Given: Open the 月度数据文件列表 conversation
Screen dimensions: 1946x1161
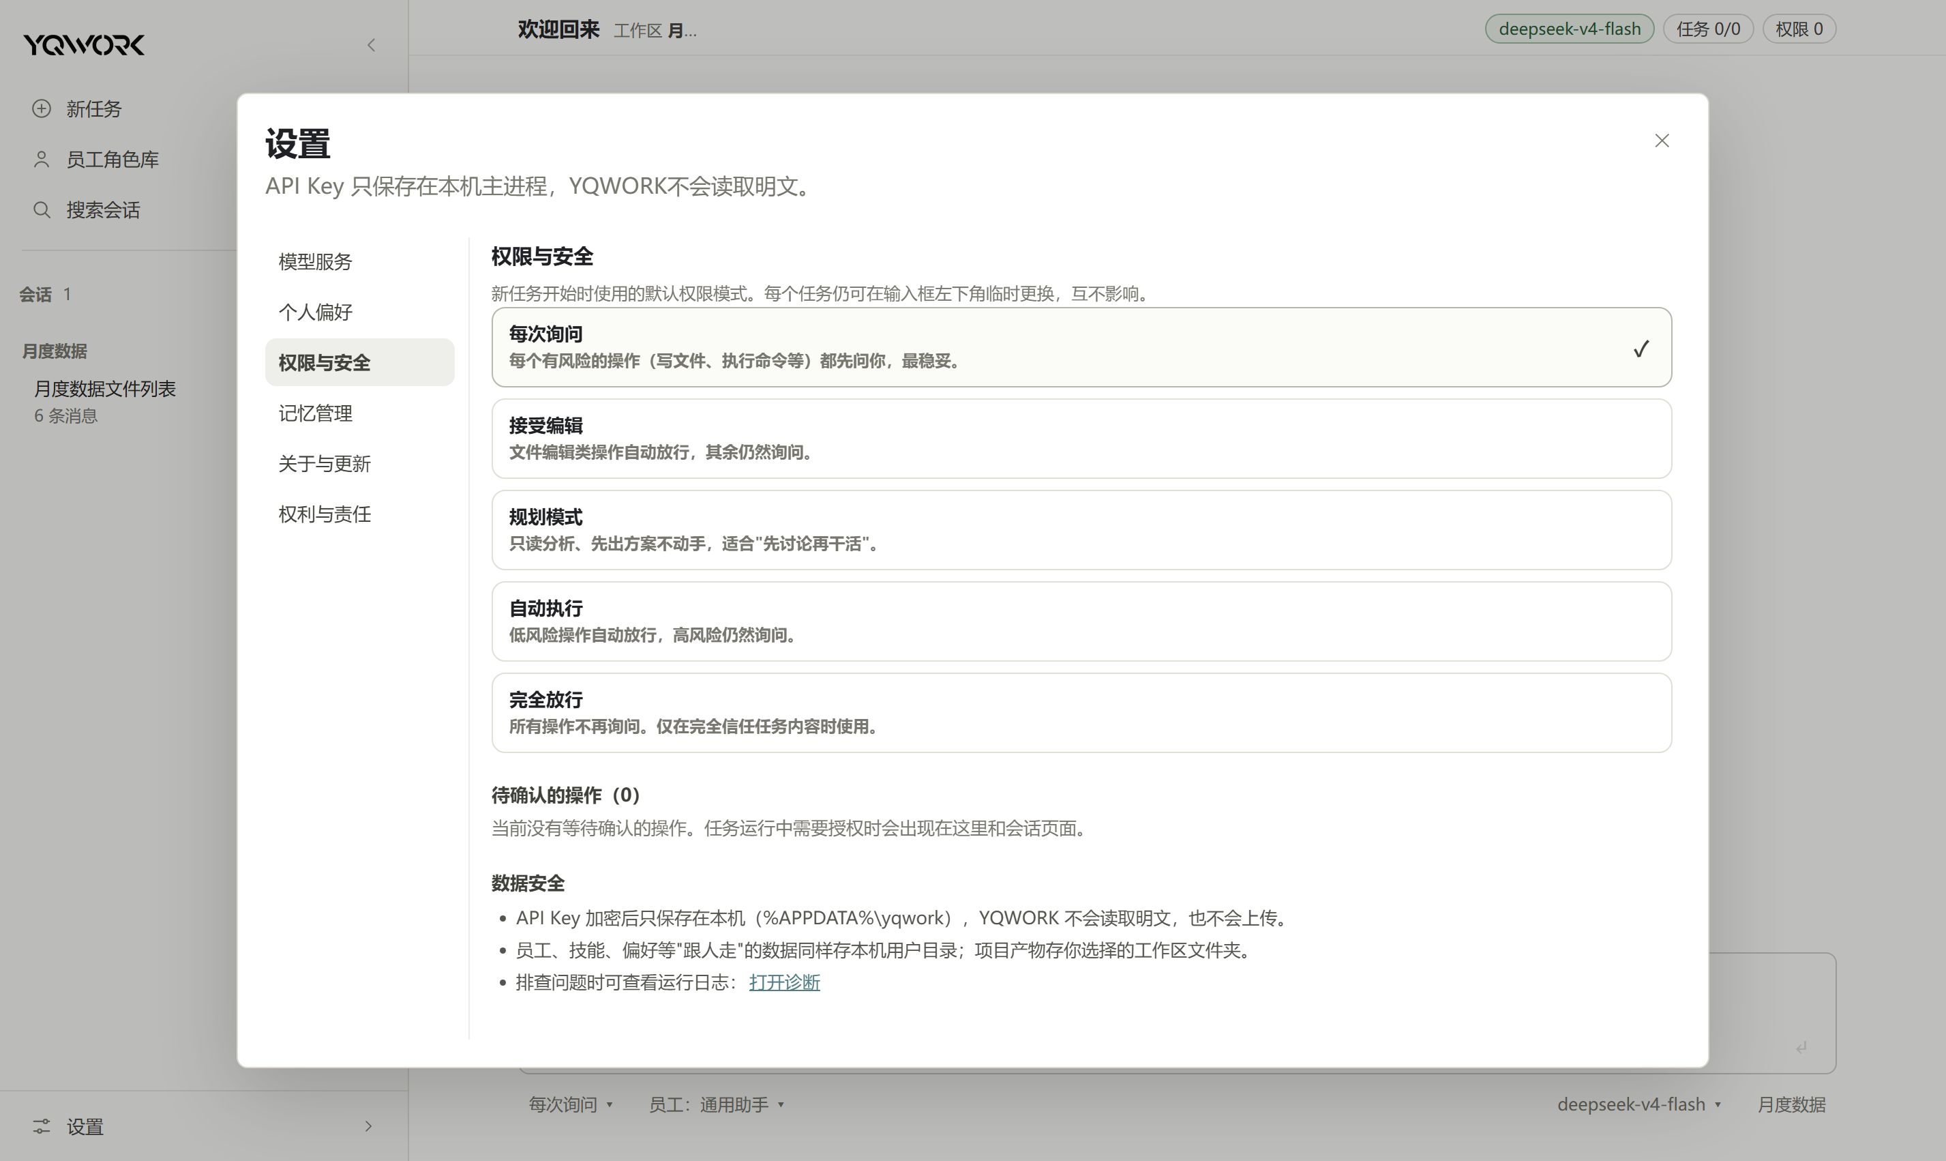Looking at the screenshot, I should (x=105, y=388).
